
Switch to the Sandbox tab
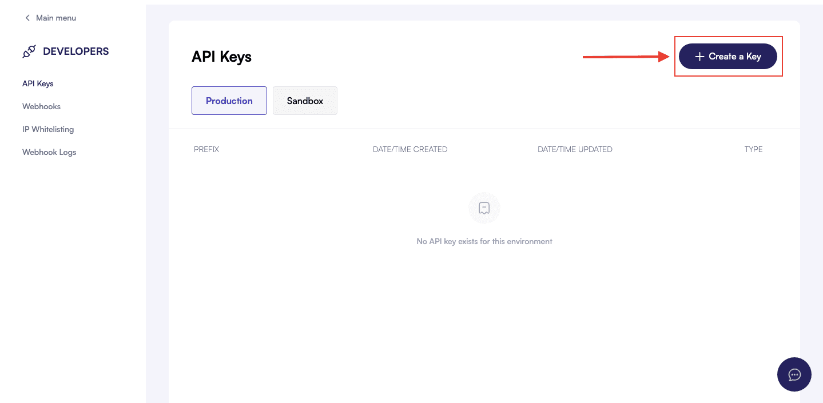click(x=305, y=101)
